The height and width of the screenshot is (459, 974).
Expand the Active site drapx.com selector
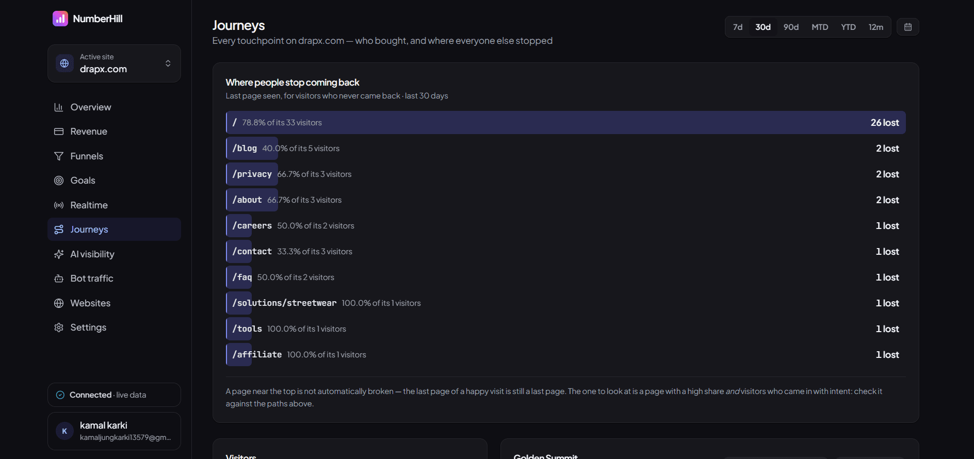pyautogui.click(x=114, y=63)
